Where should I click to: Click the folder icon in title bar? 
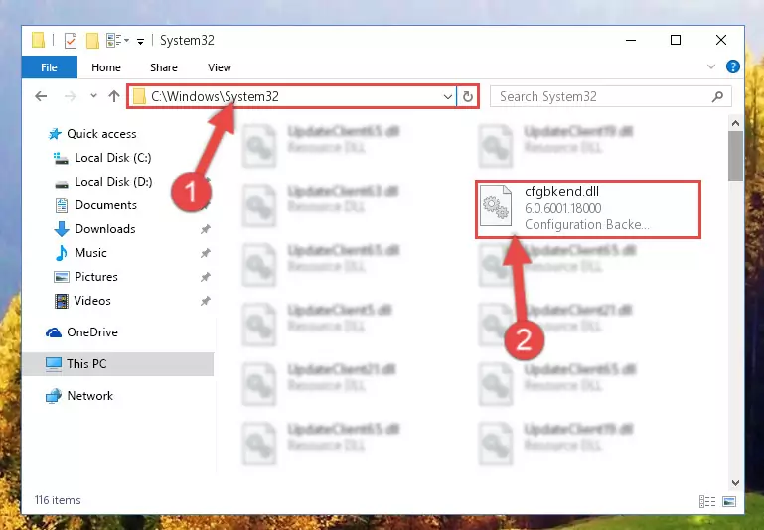pos(38,40)
